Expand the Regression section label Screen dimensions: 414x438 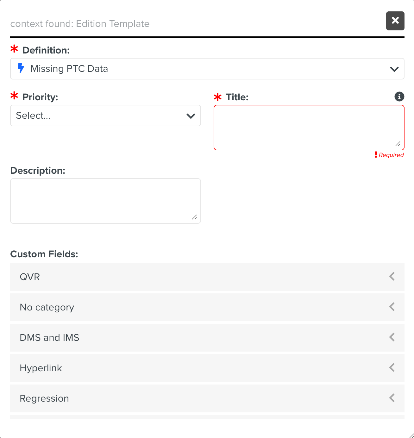(x=44, y=398)
